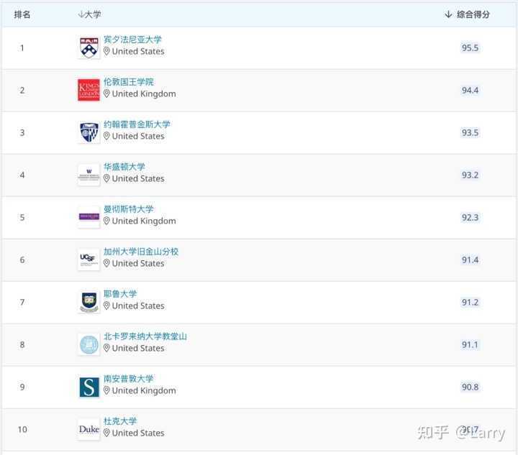
Task: Click the UCSF logo icon
Action: pos(88,259)
